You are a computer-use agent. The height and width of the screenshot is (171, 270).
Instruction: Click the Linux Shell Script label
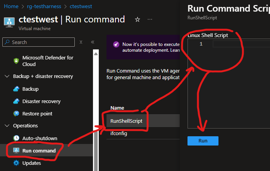tap(208, 35)
